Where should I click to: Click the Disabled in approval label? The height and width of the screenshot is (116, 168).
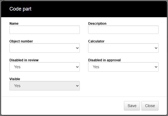[104, 60]
